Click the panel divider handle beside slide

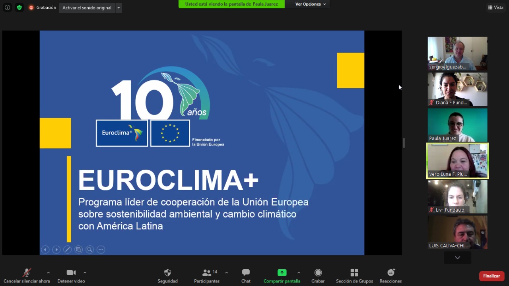pyautogui.click(x=404, y=143)
